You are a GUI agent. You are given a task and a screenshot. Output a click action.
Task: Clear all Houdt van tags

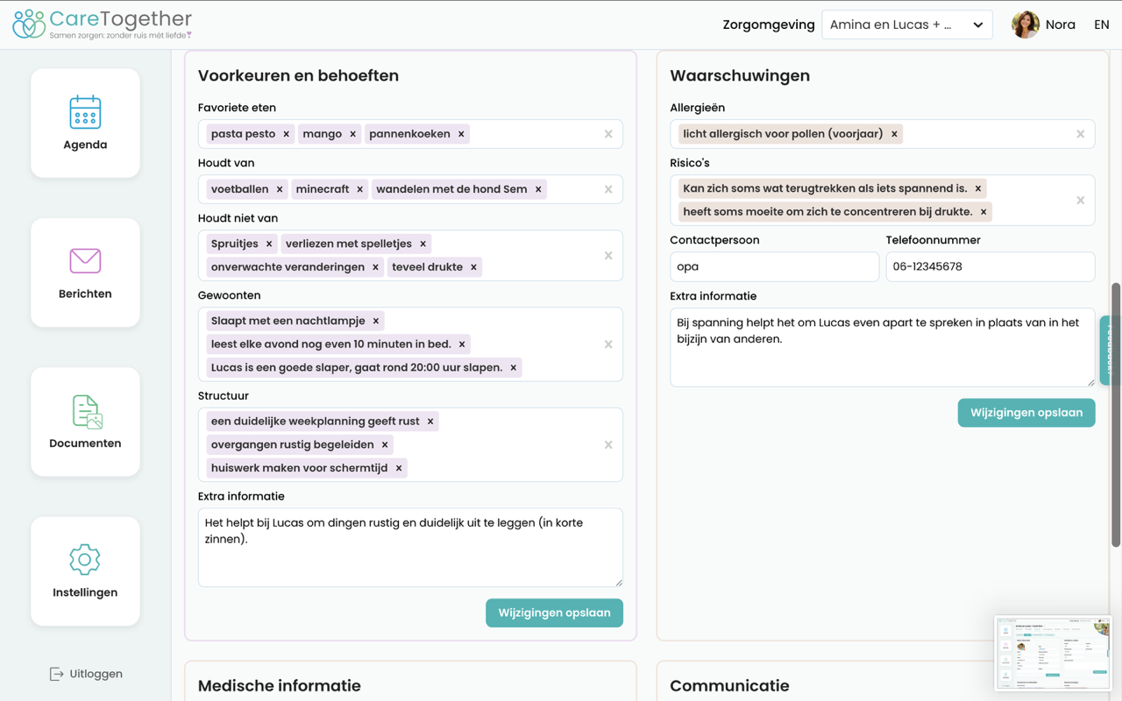click(x=608, y=189)
